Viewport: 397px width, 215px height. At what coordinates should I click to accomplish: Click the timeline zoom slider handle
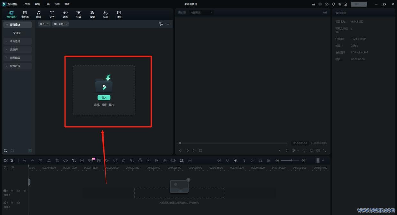pos(291,160)
